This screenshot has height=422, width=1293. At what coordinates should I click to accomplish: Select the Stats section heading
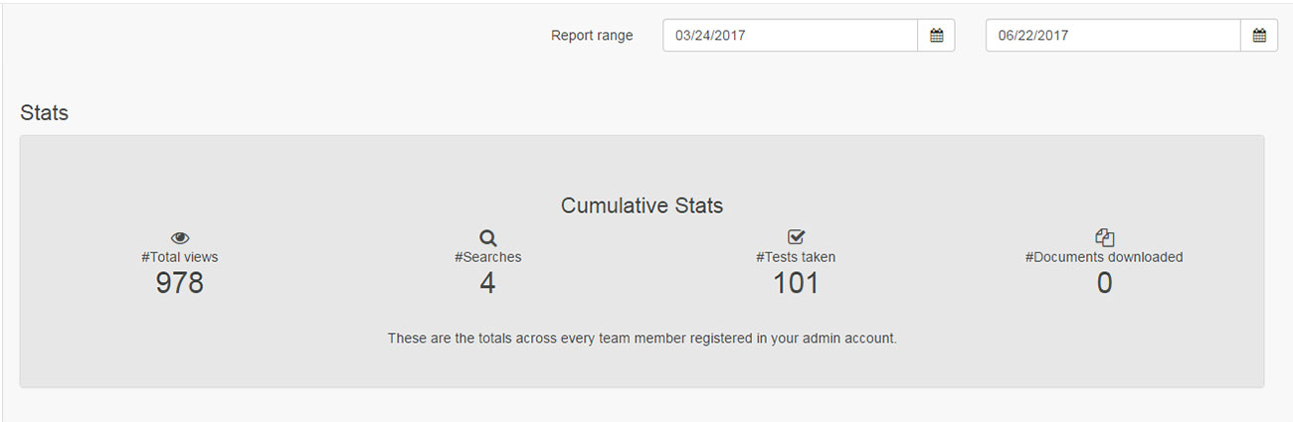tap(44, 113)
